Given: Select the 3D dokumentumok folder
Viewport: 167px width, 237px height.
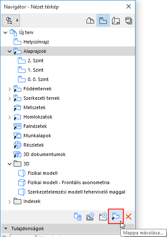Looking at the screenshot, I should pos(45,154).
